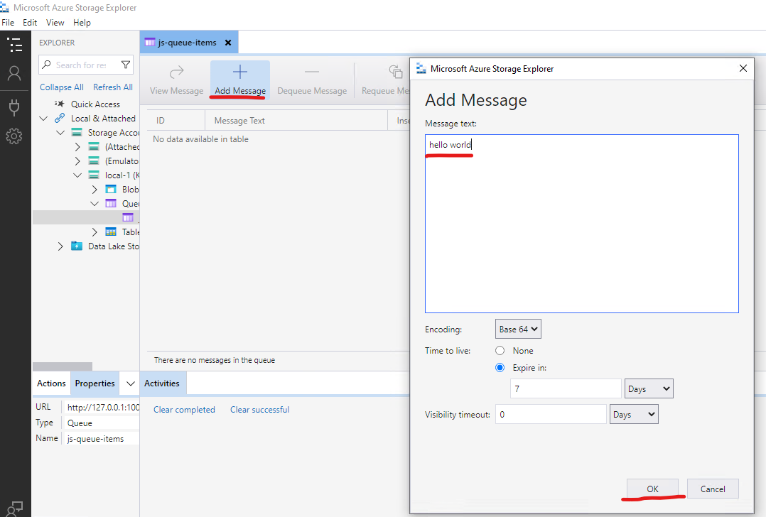Click the search magnifier icon in Explorer
The image size is (766, 517).
click(x=46, y=65)
